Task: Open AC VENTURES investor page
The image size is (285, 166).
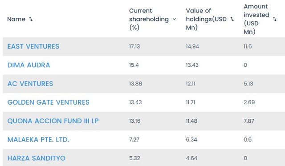Action: click(x=30, y=84)
